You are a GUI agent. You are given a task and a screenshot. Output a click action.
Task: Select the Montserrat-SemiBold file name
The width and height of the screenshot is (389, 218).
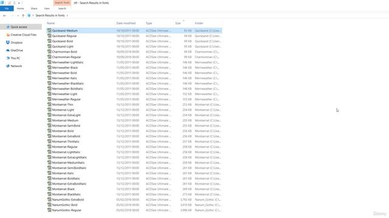coord(66,125)
